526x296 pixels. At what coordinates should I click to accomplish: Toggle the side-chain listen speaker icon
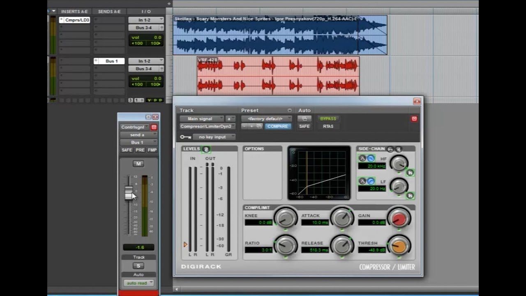[399, 149]
